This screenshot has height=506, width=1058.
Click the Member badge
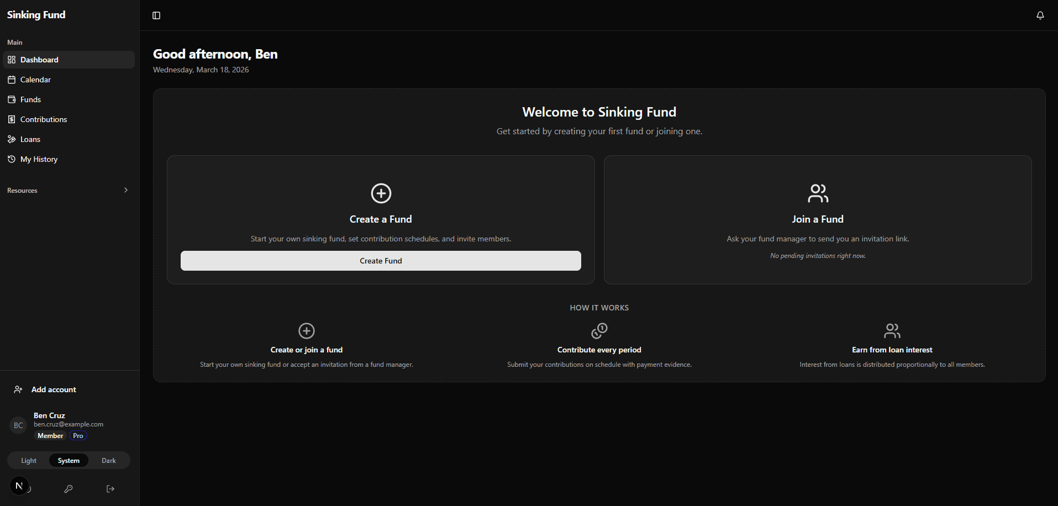(50, 435)
